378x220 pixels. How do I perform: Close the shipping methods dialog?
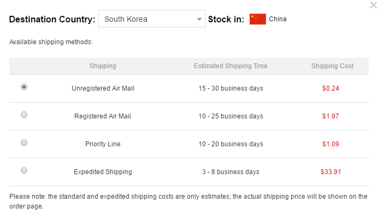pyautogui.click(x=374, y=5)
